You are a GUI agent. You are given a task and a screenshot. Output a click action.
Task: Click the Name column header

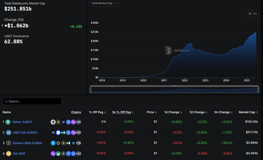(x=7, y=112)
